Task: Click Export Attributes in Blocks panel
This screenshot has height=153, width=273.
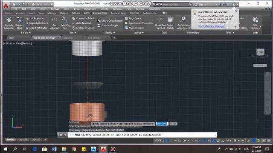Action: [36, 28]
